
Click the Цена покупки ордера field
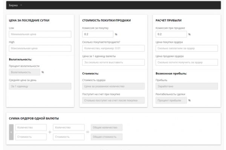click(187, 48)
